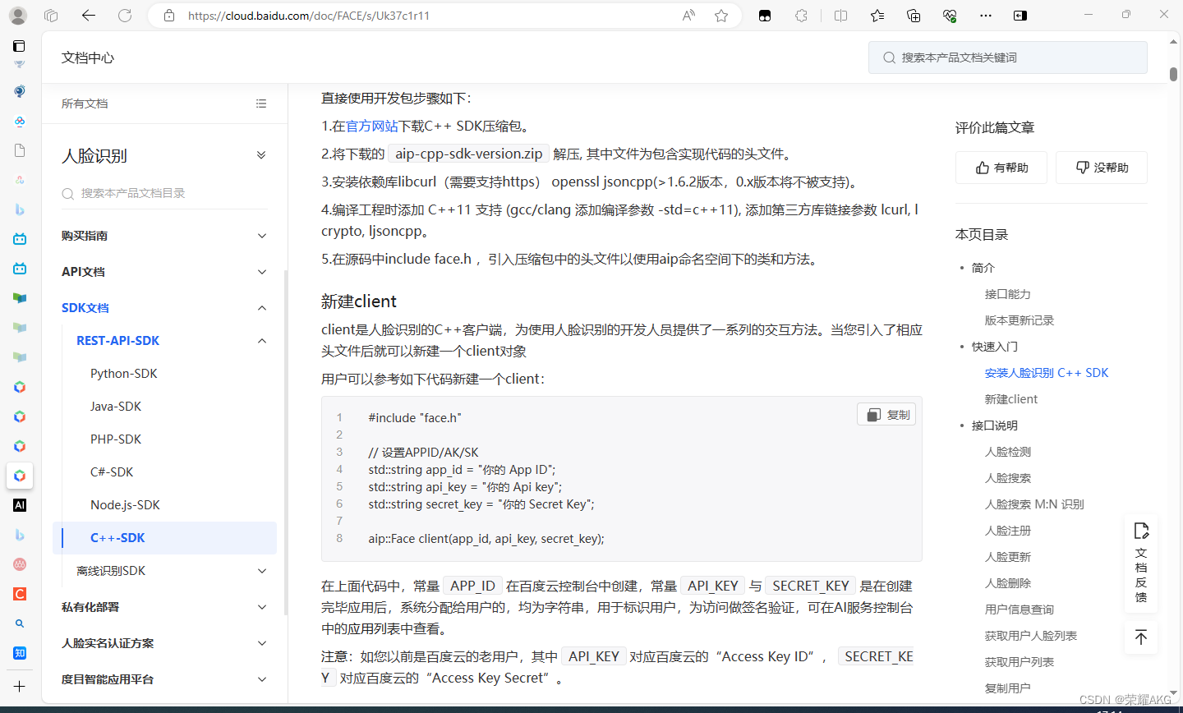Open Browser essentials heart icon
The height and width of the screenshot is (713, 1183).
[950, 16]
